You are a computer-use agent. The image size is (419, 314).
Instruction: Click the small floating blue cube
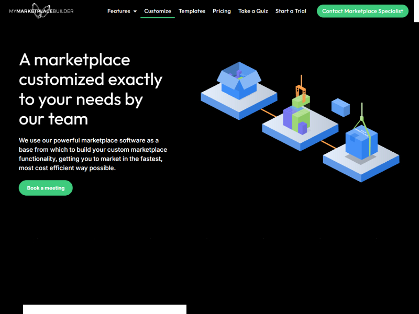coord(340,107)
